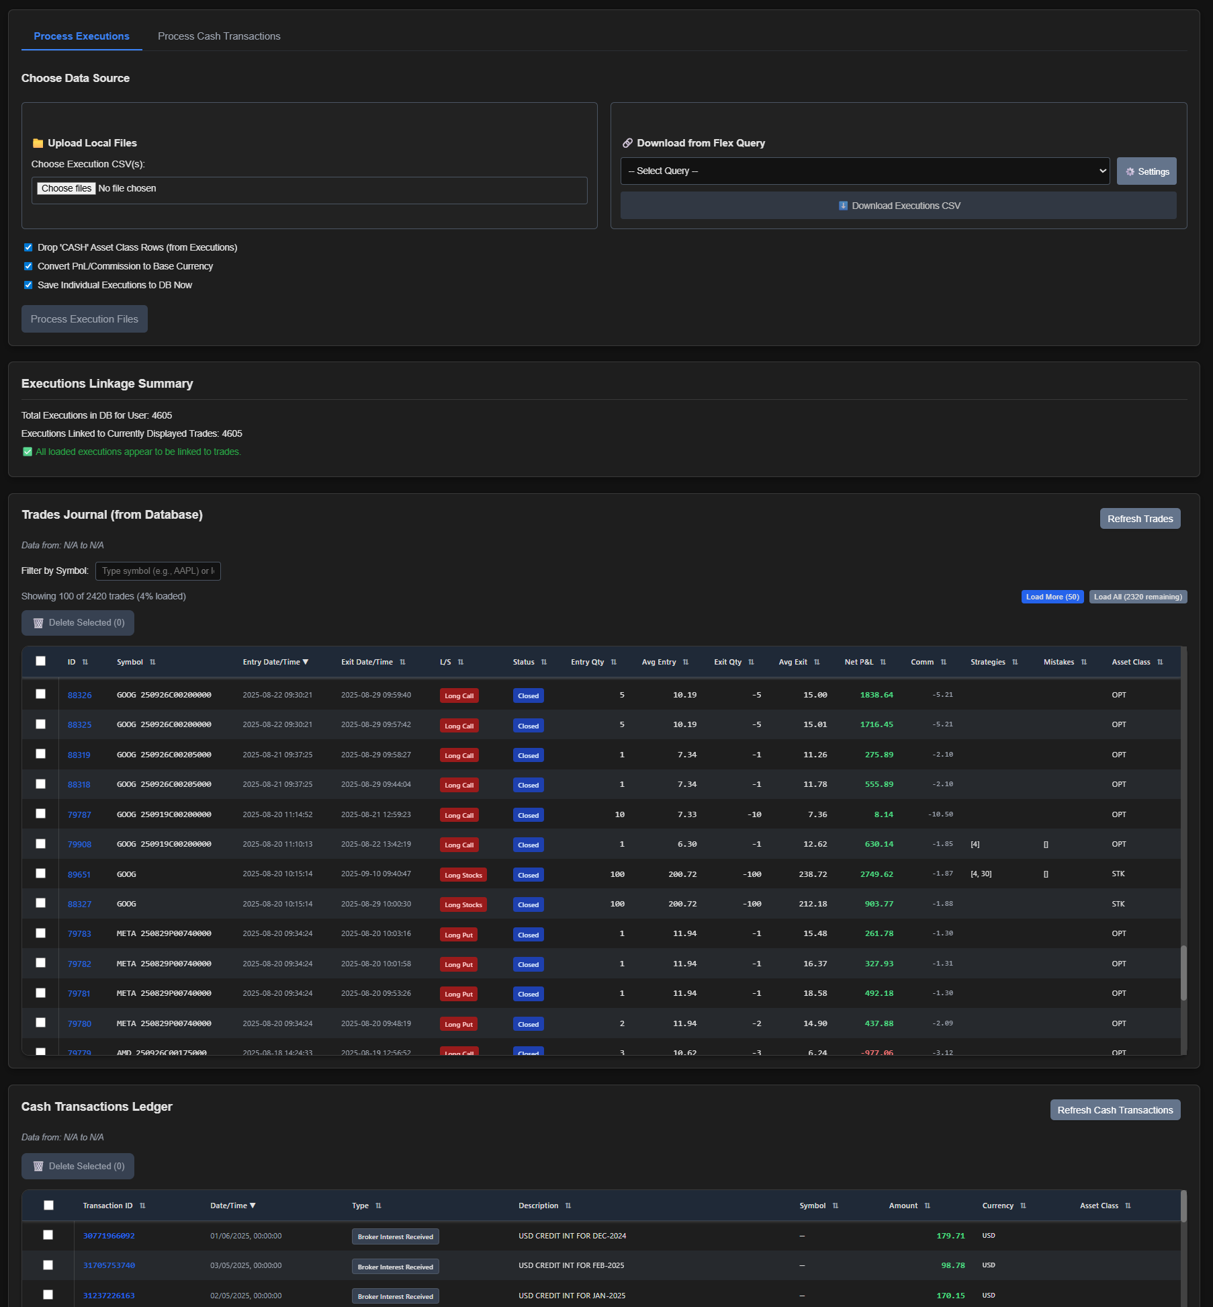
Task: Select the Process Executions tab
Action: 81,36
